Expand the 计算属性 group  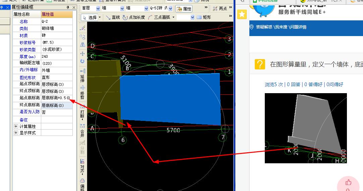[16, 127]
